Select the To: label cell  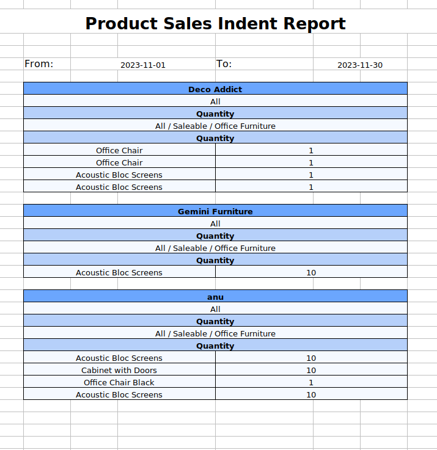pyautogui.click(x=224, y=64)
